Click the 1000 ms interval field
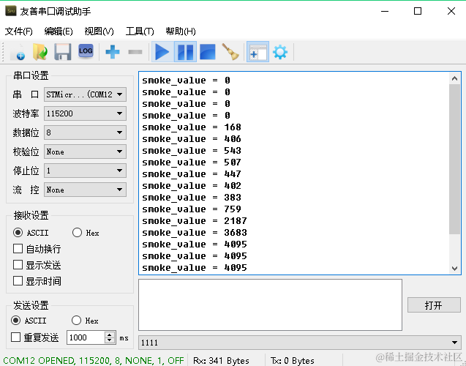Image resolution: width=466 pixels, height=366 pixels. click(x=86, y=337)
